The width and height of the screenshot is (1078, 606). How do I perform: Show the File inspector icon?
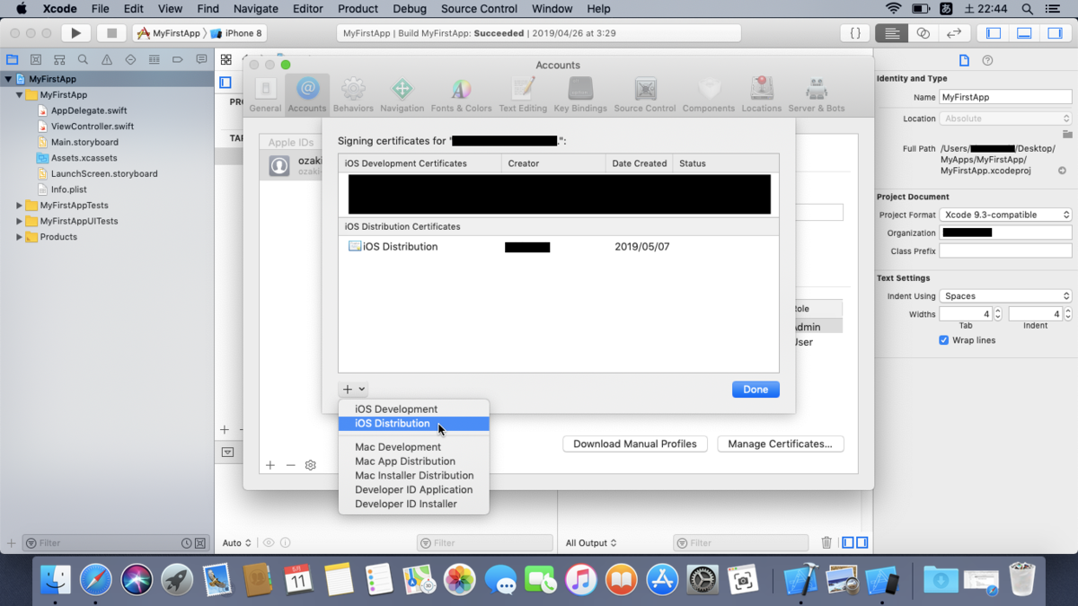(x=964, y=60)
